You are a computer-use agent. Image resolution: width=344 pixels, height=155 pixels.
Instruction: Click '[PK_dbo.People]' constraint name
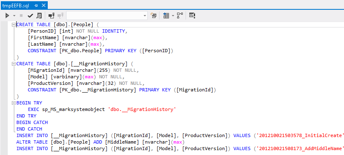[x=80, y=51]
